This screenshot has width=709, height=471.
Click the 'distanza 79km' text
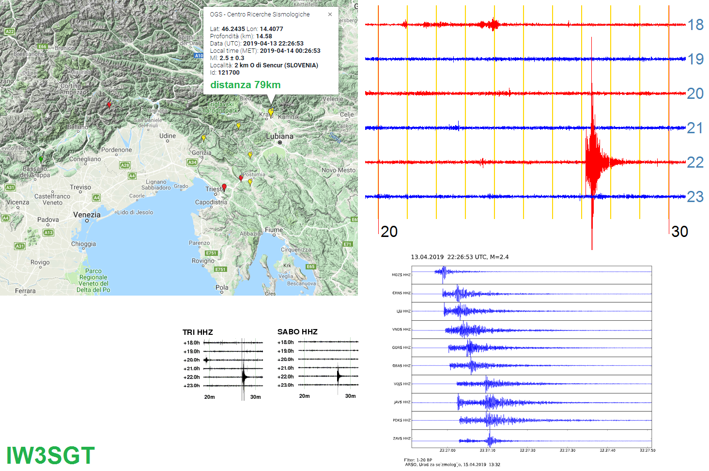(x=245, y=85)
